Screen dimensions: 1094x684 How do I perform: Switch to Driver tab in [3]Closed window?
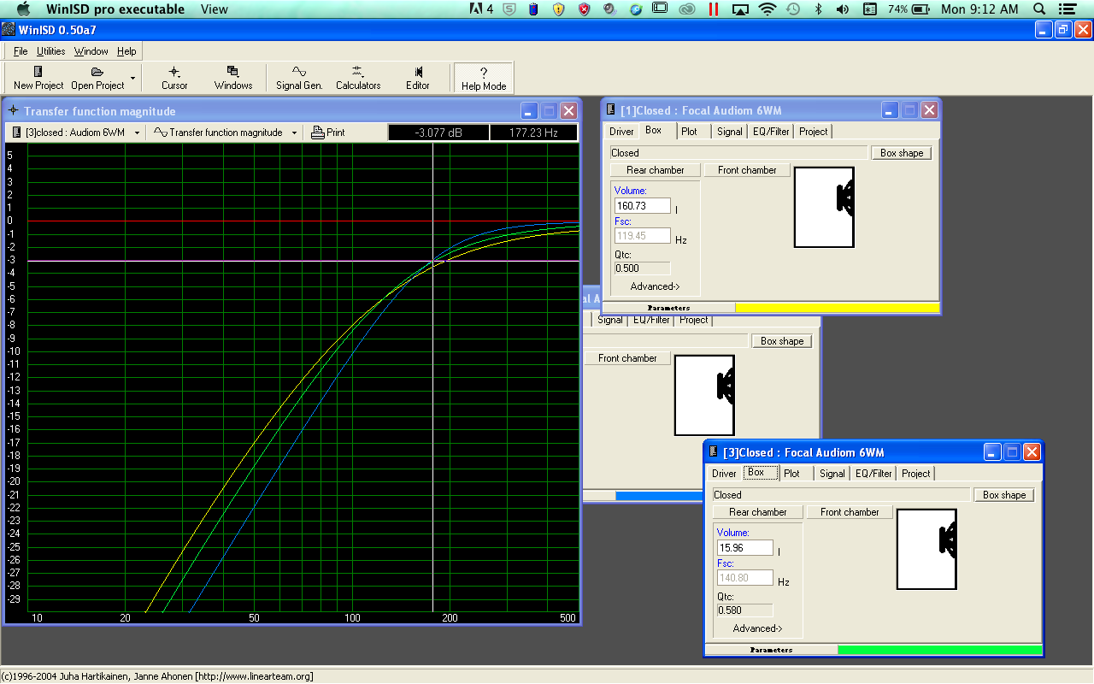pyautogui.click(x=724, y=474)
